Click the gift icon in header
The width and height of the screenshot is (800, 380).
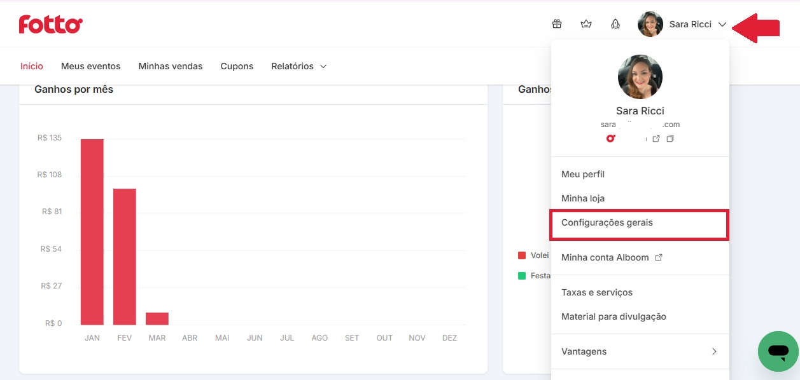(557, 24)
